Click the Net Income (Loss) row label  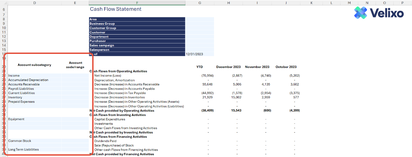click(108, 76)
